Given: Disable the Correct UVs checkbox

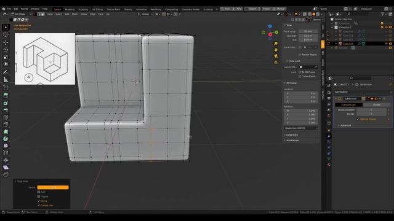Looking at the screenshot, I should 39,206.
